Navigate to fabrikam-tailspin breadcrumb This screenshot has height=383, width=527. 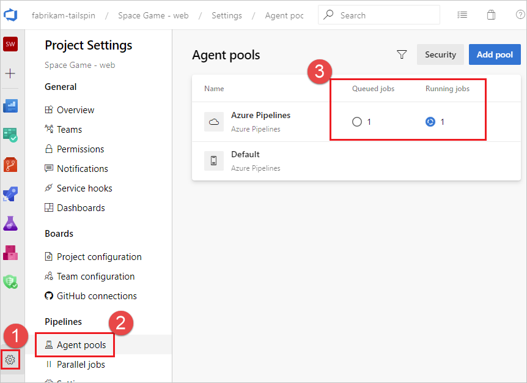pos(64,15)
